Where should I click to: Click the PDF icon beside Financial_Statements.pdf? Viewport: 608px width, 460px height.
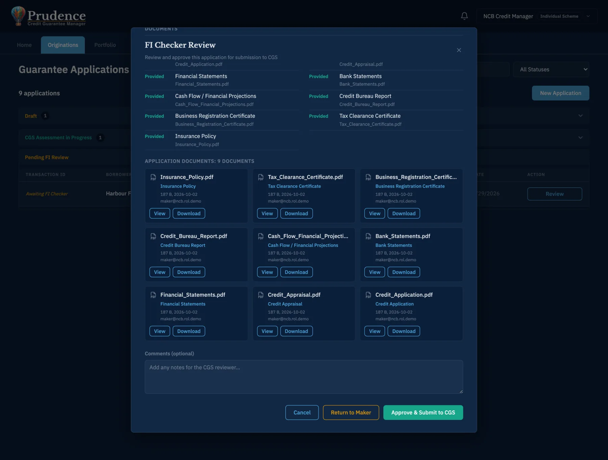click(153, 295)
